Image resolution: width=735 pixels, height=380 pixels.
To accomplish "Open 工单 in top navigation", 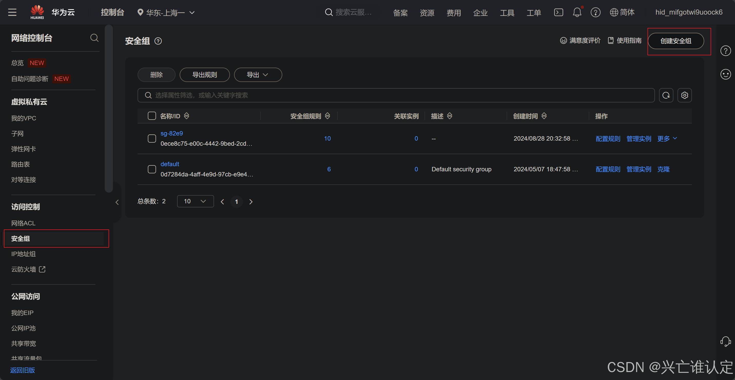I will 534,13.
